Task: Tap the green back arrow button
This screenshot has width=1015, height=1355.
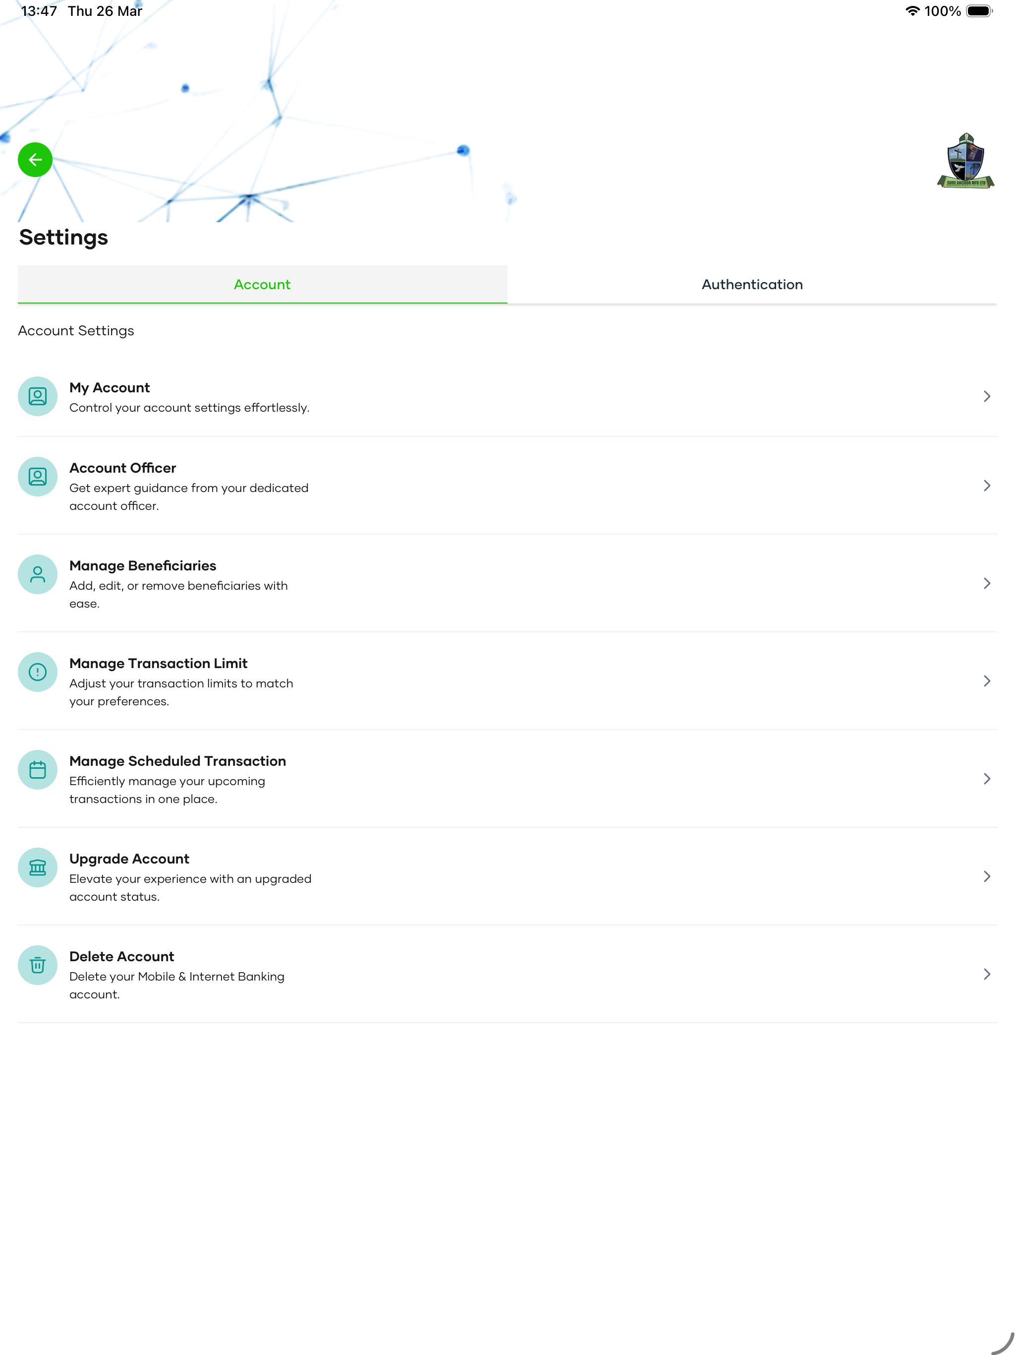Action: 35,160
